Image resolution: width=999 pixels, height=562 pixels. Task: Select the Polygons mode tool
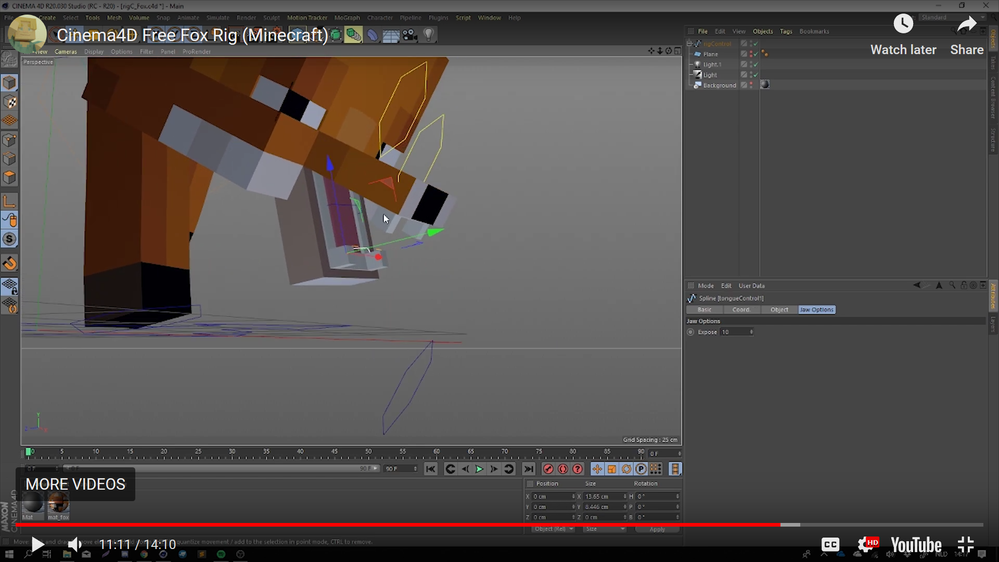10,178
